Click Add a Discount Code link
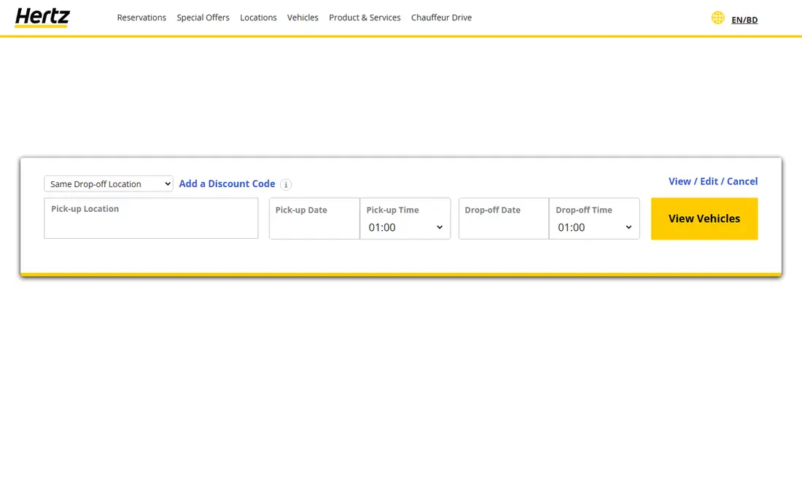802x501 pixels. tap(227, 184)
